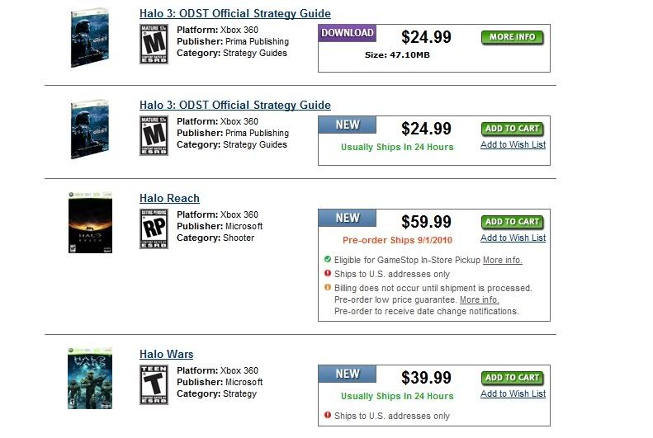Image resolution: width=653 pixels, height=438 pixels.
Task: Click the red alert icon under Halo Wars
Action: tap(328, 416)
